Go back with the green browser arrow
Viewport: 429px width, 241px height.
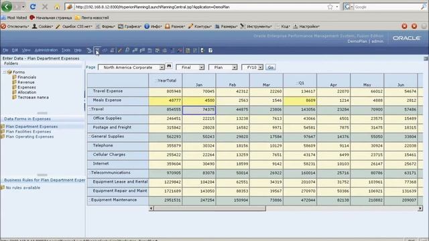pyautogui.click(x=6, y=7)
